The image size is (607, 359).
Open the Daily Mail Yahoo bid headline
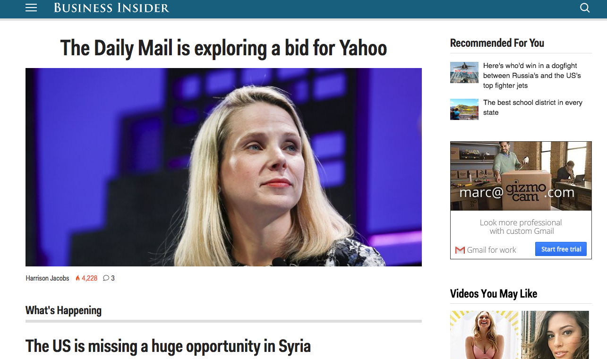click(223, 48)
